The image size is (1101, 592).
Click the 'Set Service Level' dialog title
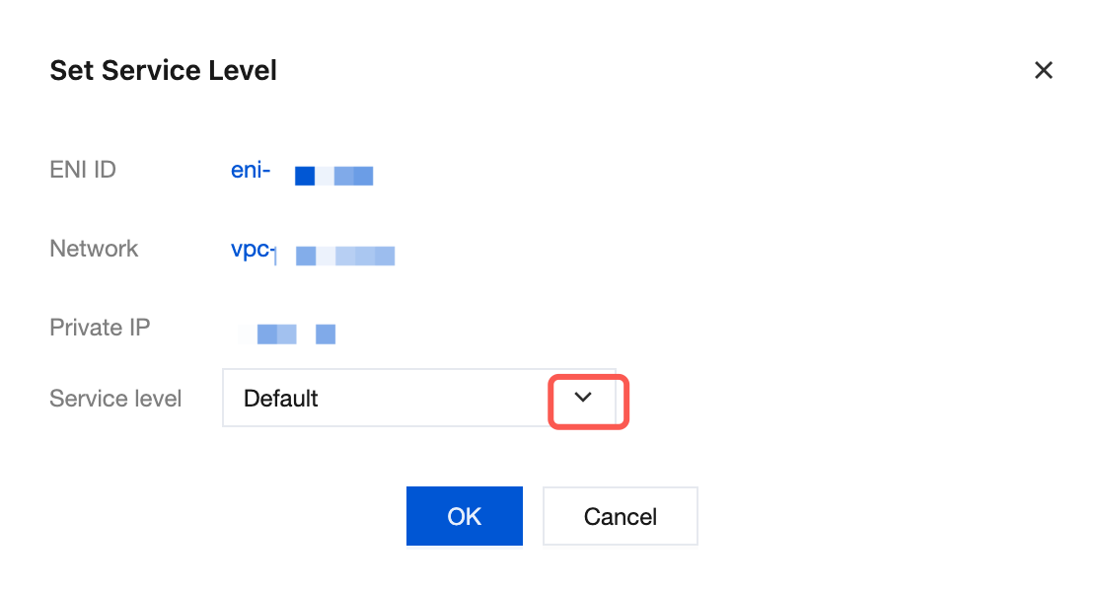point(163,71)
